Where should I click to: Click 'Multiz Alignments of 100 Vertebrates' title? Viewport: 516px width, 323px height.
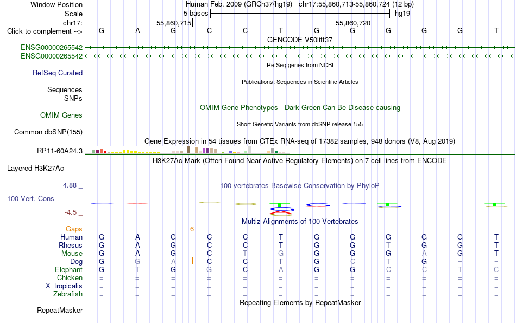click(x=300, y=222)
